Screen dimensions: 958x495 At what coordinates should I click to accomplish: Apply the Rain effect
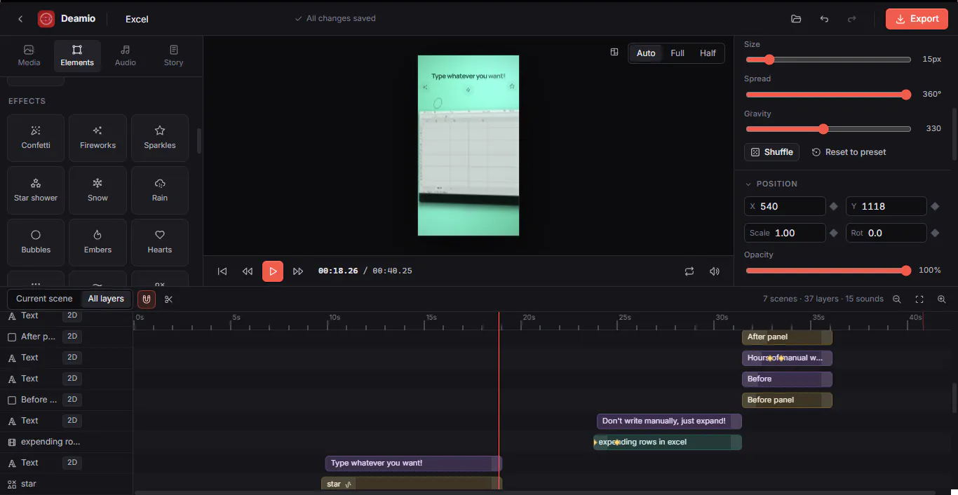(x=160, y=190)
